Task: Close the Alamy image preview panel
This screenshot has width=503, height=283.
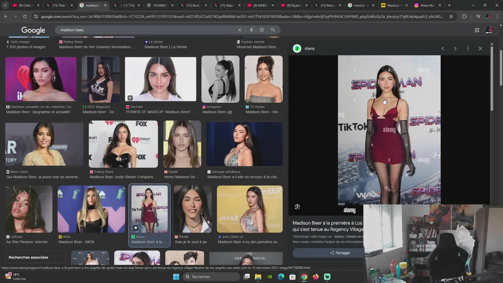Action: pos(480,48)
